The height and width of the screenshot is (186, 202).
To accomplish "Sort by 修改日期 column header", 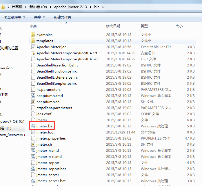I will [x=113, y=26].
